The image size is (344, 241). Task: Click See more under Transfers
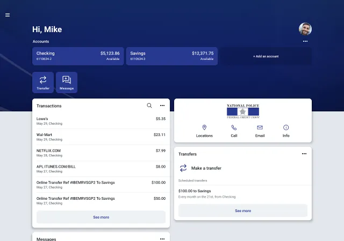click(x=243, y=211)
